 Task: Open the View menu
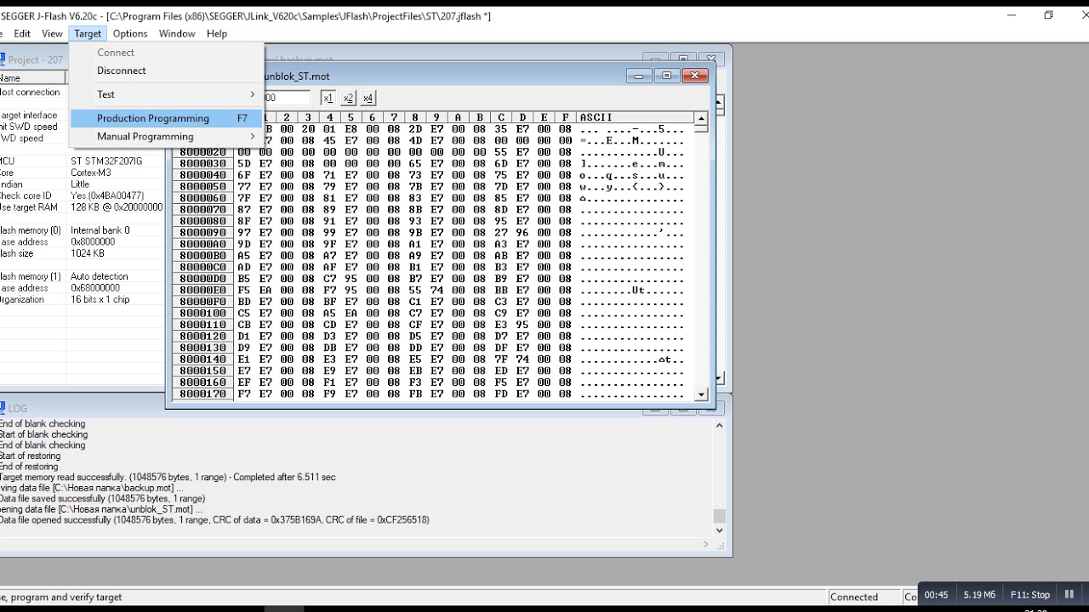pos(52,33)
